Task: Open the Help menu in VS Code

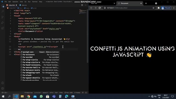Action: pyautogui.click(x=40, y=2)
